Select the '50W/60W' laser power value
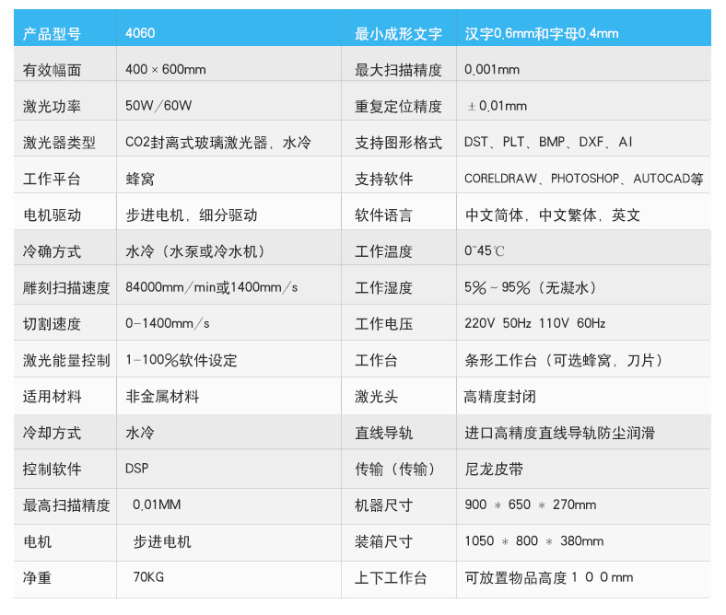Viewport: 726px width, 615px height. 158,106
